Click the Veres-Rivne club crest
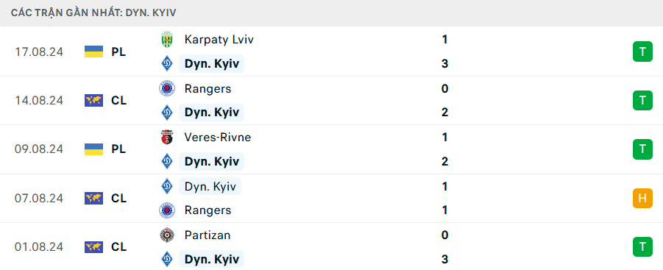The height and width of the screenshot is (270, 663). pyautogui.click(x=167, y=138)
